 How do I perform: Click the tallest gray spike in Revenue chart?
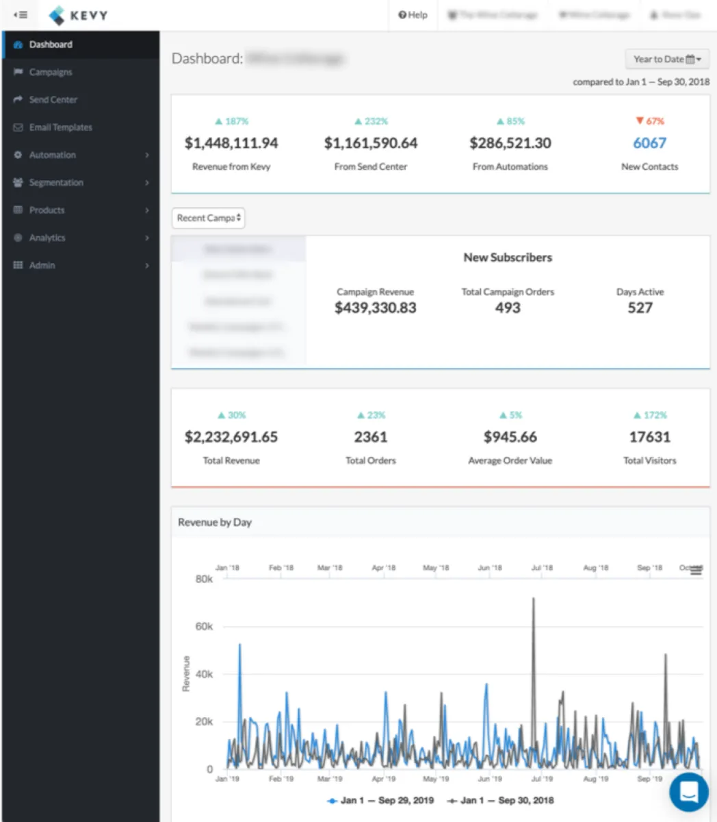tap(534, 600)
